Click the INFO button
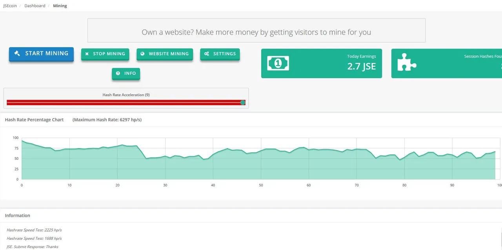This screenshot has height=250, width=502. (x=126, y=73)
